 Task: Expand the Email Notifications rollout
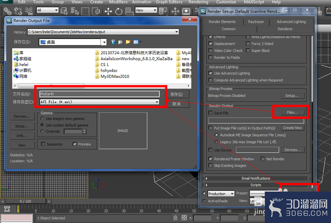tap(256, 178)
